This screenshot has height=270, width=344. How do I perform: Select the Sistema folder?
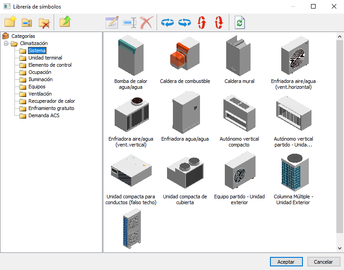click(x=37, y=50)
